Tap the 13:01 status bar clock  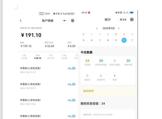coord(47,14)
